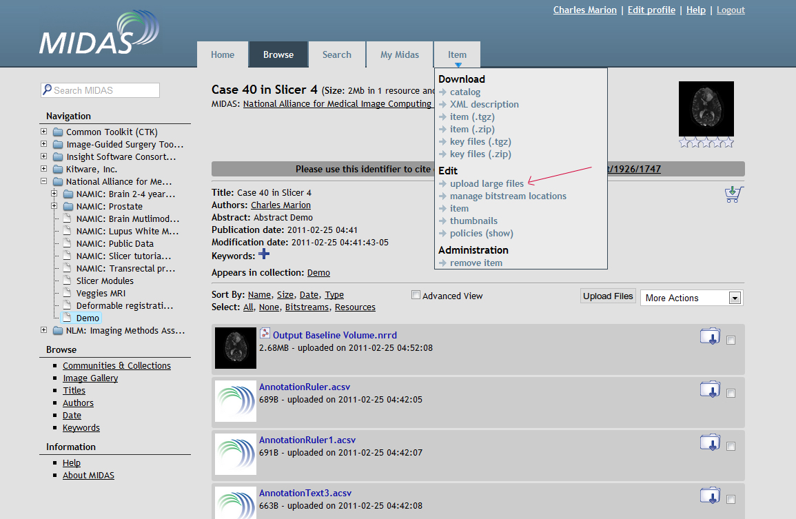Click the add keyword plus icon

[x=264, y=254]
